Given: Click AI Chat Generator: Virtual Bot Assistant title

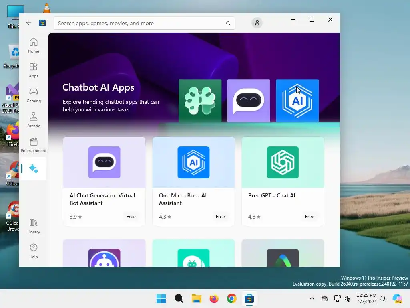Looking at the screenshot, I should click(x=102, y=199).
